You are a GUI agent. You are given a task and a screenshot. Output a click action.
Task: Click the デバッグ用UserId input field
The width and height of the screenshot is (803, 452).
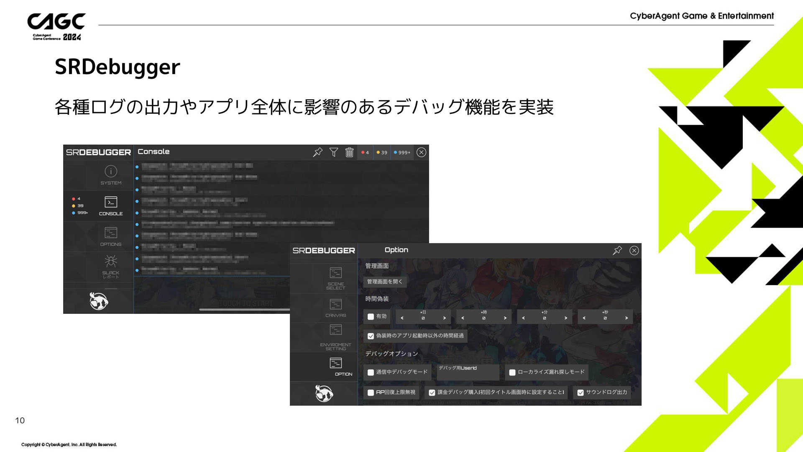(468, 374)
